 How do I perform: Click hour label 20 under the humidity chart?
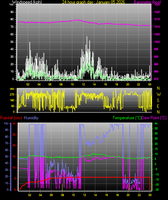click(128, 195)
